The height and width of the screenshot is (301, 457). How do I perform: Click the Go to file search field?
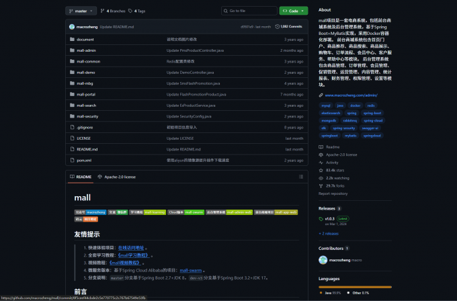point(249,11)
